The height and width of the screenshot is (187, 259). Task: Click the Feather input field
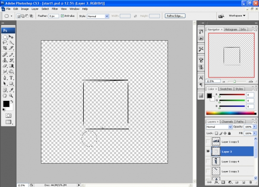[x=54, y=16]
